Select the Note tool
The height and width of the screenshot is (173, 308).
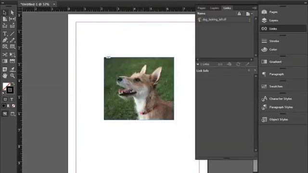pyautogui.click(x=5, y=69)
